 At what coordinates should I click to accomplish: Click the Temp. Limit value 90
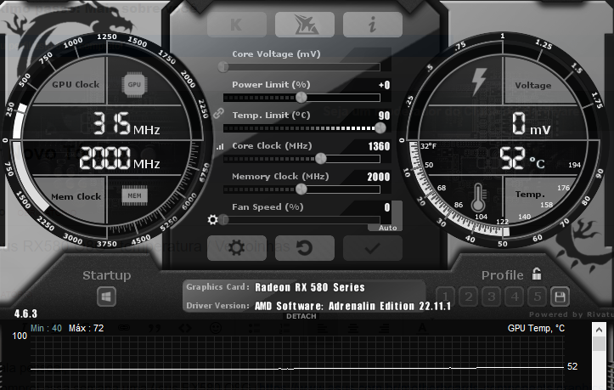384,116
